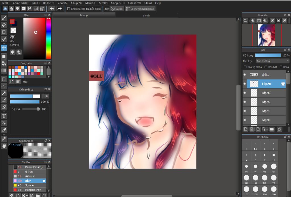Rotate canvas right in navigator

[x=285, y=21]
